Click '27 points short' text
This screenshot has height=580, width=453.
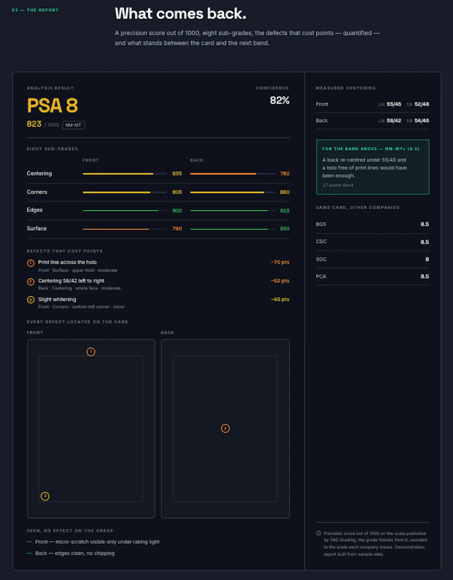(x=338, y=185)
